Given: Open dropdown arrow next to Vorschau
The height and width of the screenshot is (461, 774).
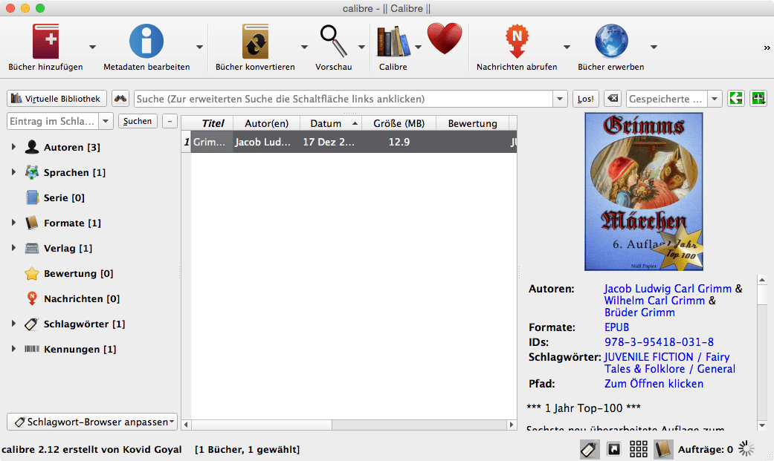Looking at the screenshot, I should pos(361,48).
